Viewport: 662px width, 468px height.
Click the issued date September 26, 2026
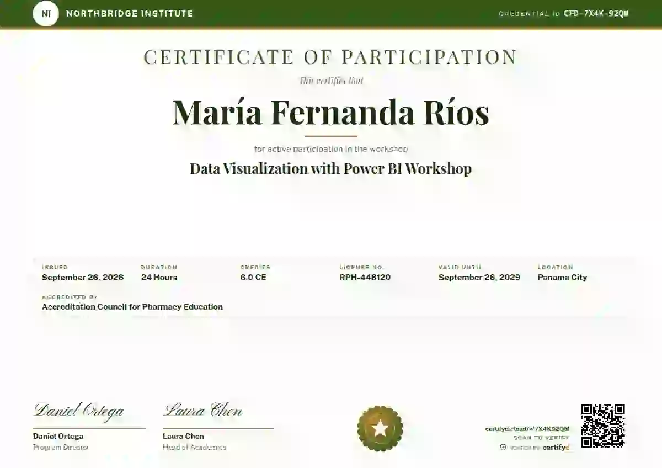83,278
